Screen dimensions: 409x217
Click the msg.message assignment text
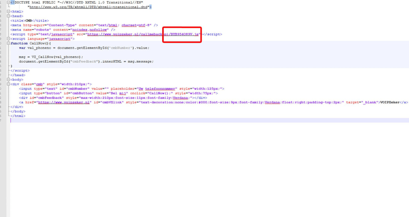[141, 61]
